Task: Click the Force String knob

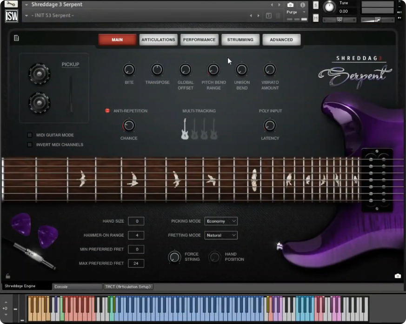Action: coord(174,257)
